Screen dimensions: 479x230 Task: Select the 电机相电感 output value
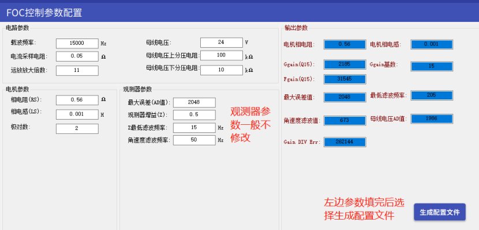(431, 44)
